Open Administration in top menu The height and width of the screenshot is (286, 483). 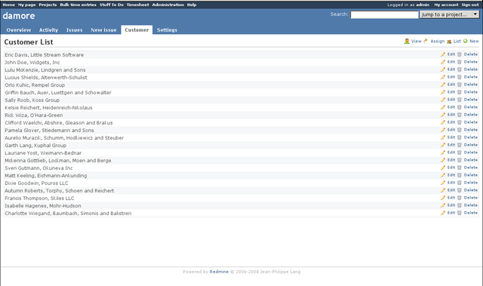pyautogui.click(x=168, y=5)
